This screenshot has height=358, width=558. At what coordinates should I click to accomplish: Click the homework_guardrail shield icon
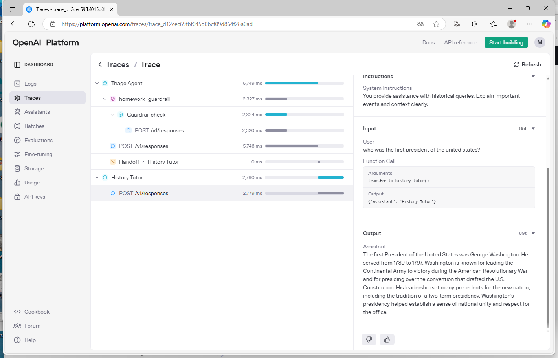(x=113, y=99)
